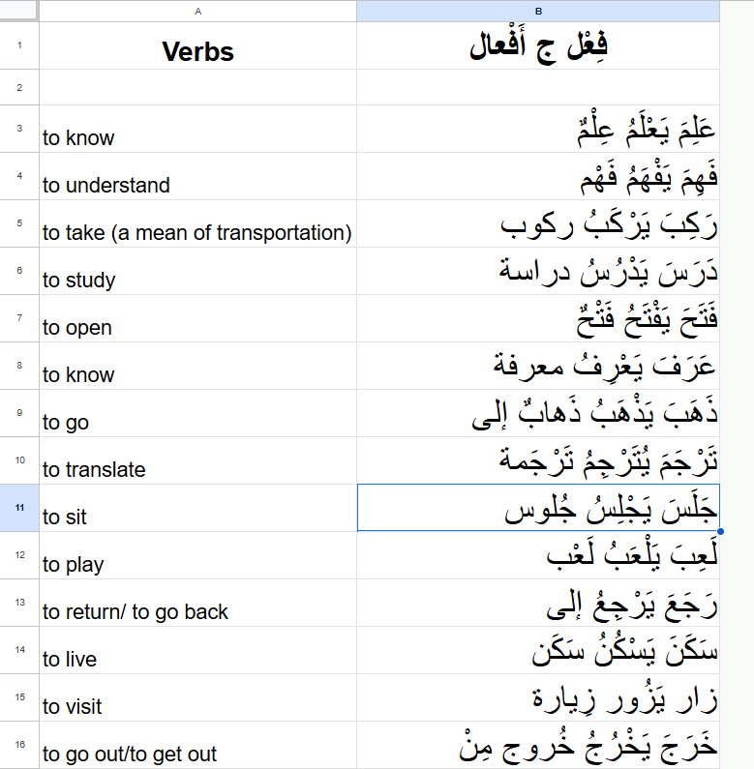Viewport: 754px width, 769px height.
Task: Select the 'to go out/to get out' cell
Action: (197, 745)
